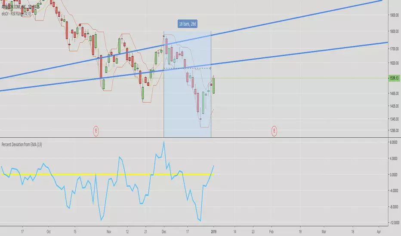
Task: Click the right earnings E marker
Action: pos(274,131)
